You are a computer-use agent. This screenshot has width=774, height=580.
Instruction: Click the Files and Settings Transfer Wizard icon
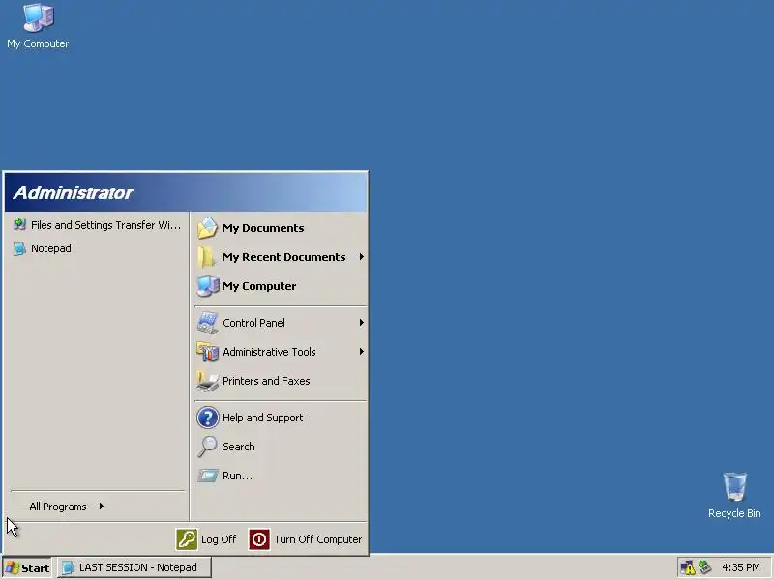click(x=19, y=225)
